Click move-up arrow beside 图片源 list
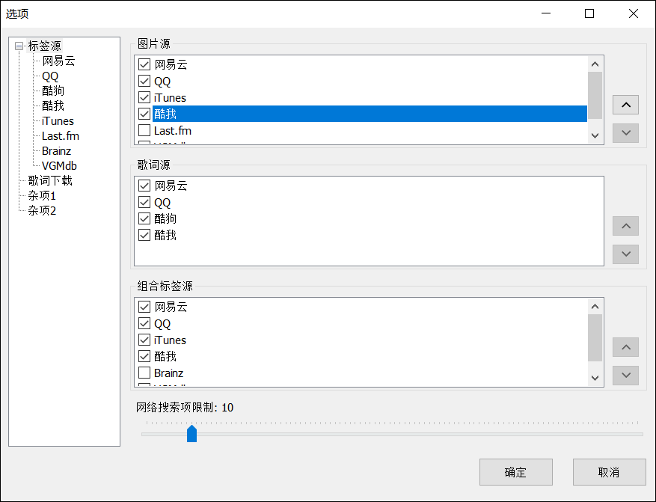This screenshot has height=502, width=656. pyautogui.click(x=625, y=105)
